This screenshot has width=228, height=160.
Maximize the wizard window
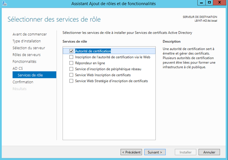click(209, 3)
